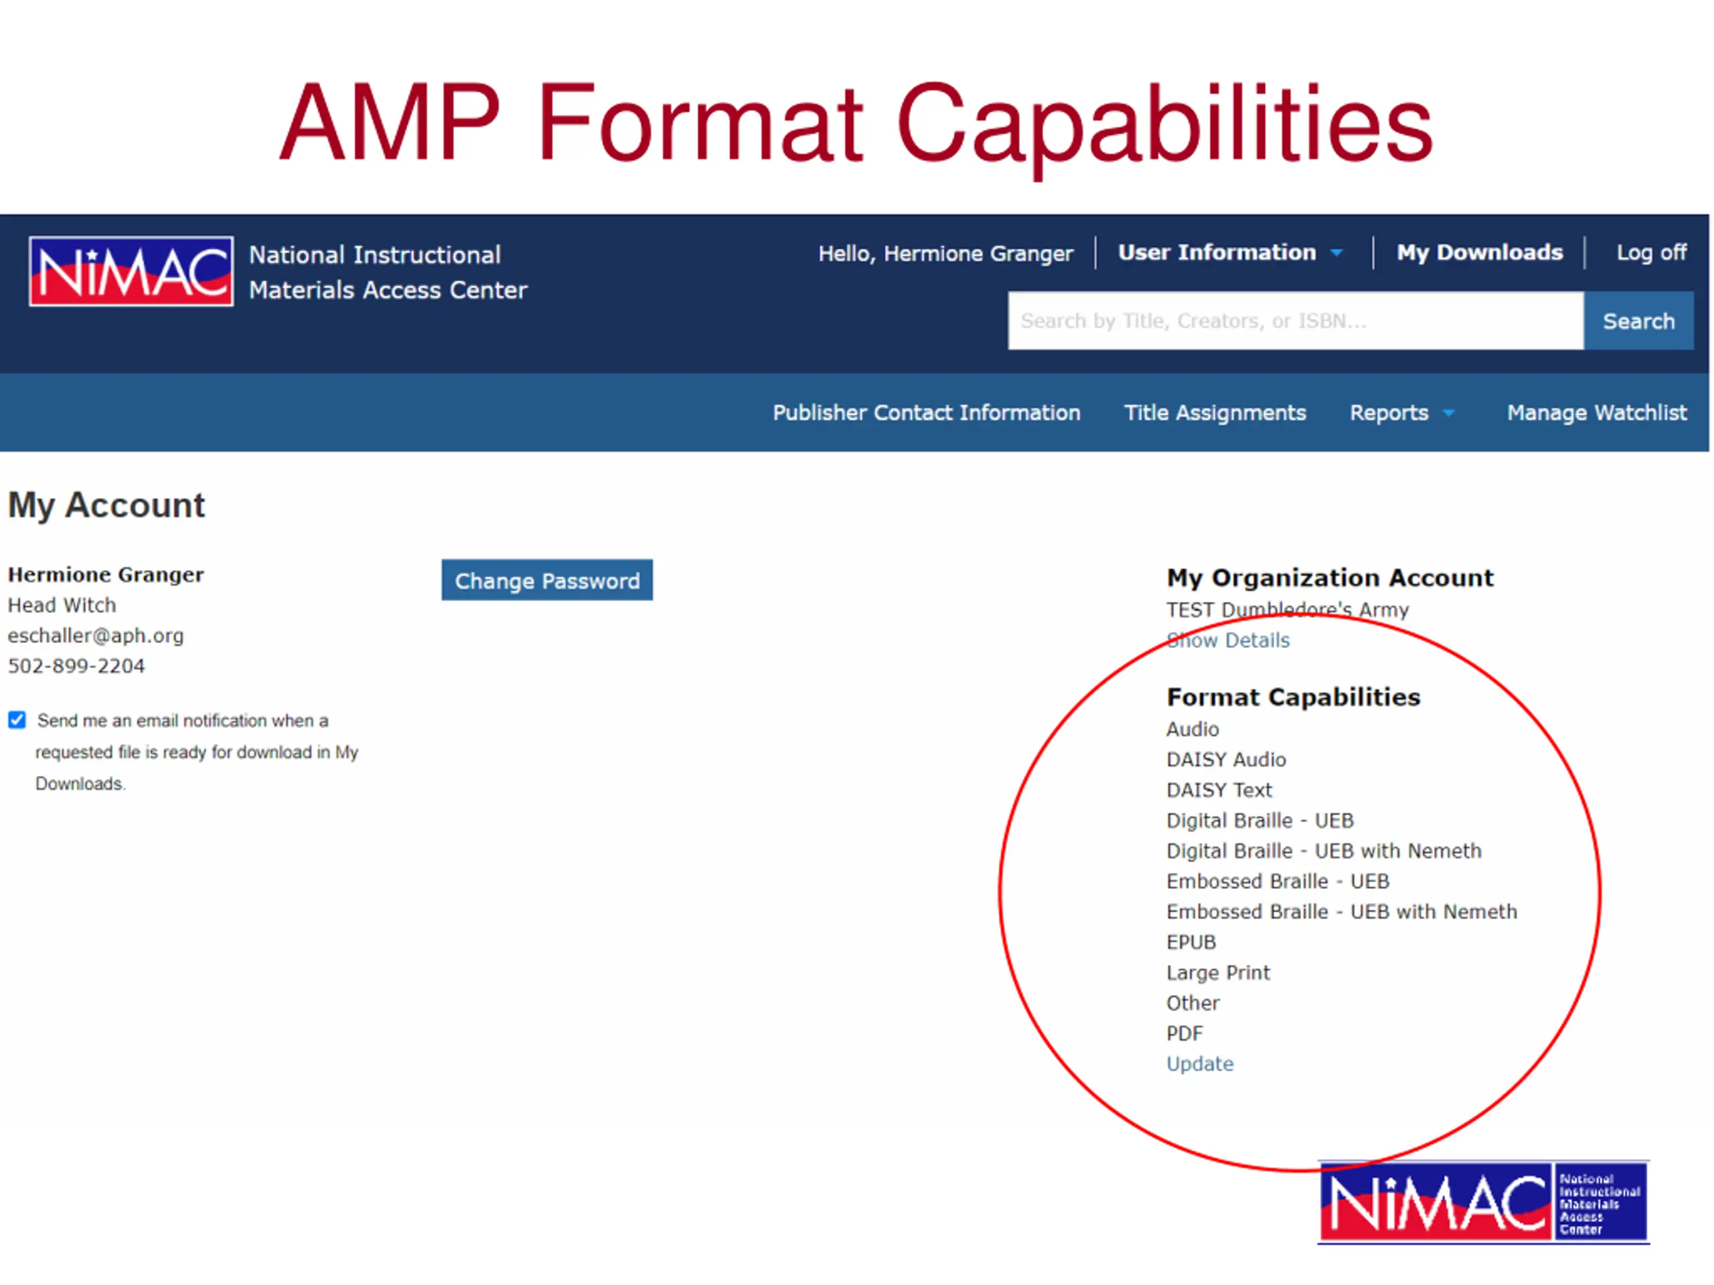Click the phone number 502-899-2204

click(76, 666)
